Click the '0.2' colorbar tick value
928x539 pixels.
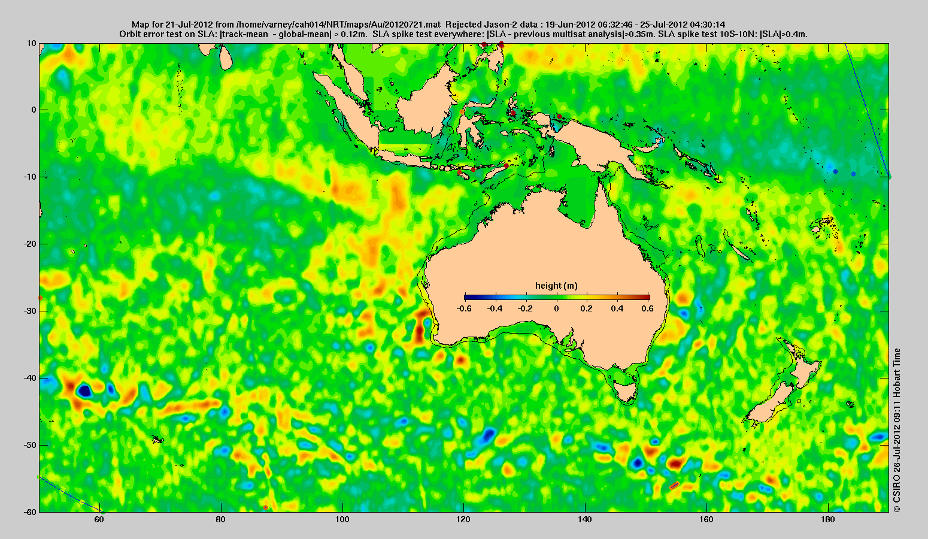click(x=587, y=308)
